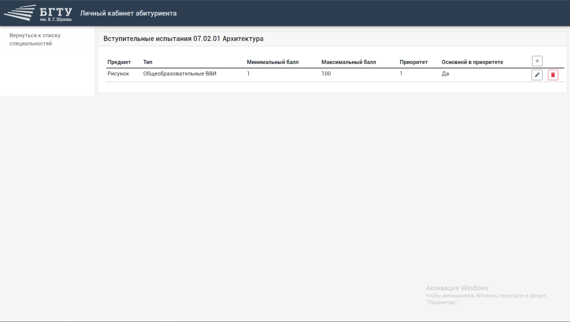Screen dimensions: 570x322
Task: Open the link Вернуться к списку специальностей
Action: tap(35, 40)
